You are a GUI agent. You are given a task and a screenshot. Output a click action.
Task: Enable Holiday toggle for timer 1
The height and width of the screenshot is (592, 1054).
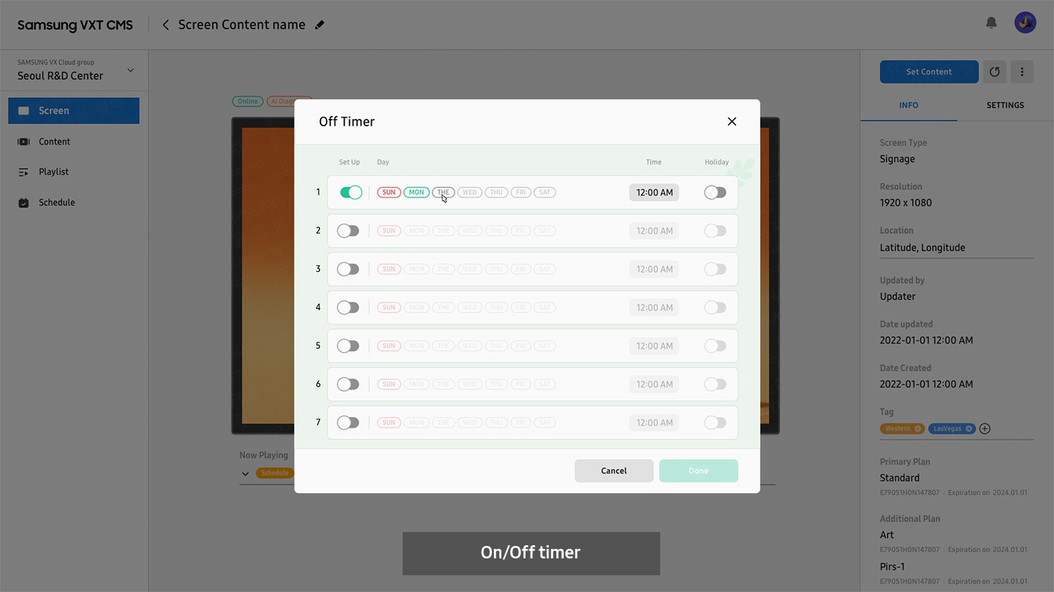click(715, 192)
